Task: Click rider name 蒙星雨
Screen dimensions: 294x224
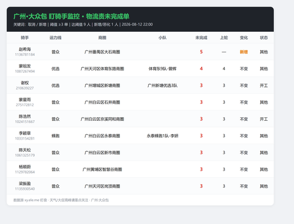Action: coord(25,100)
